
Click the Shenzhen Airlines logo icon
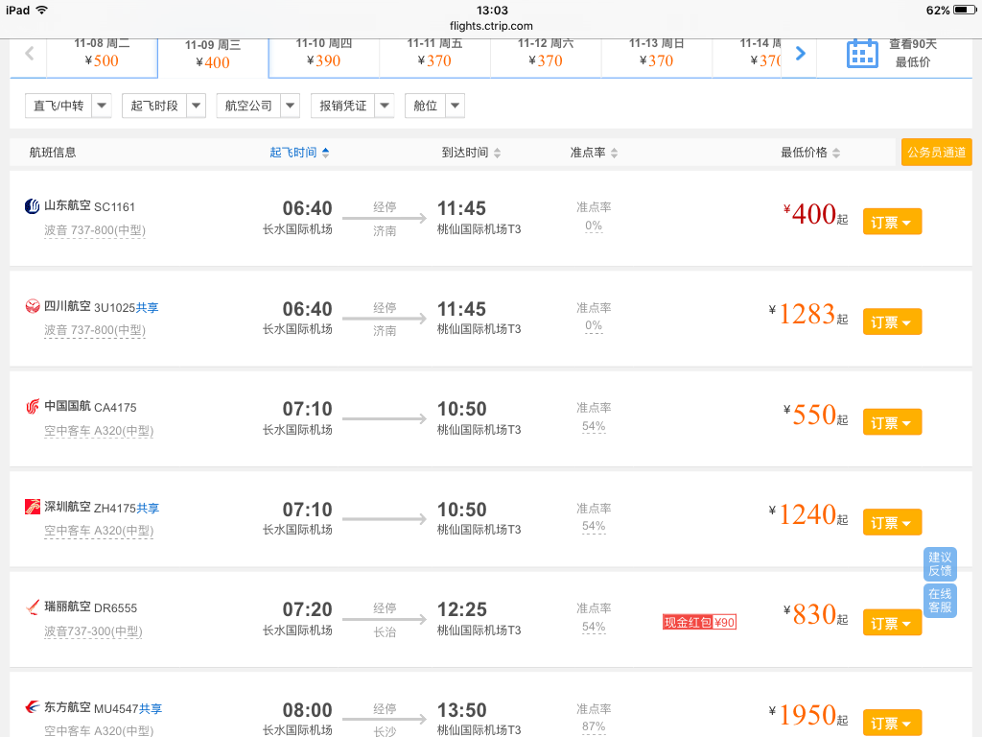pos(32,507)
